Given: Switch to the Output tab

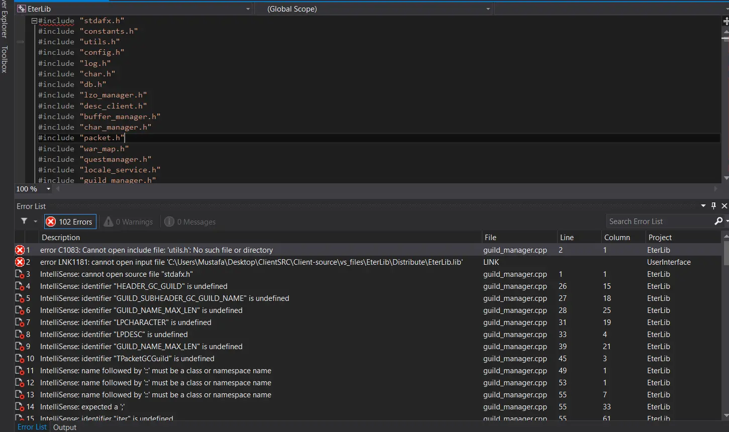Looking at the screenshot, I should click(x=65, y=427).
